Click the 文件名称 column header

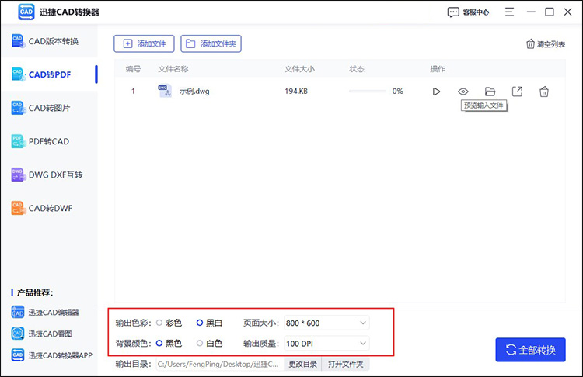pyautogui.click(x=173, y=69)
